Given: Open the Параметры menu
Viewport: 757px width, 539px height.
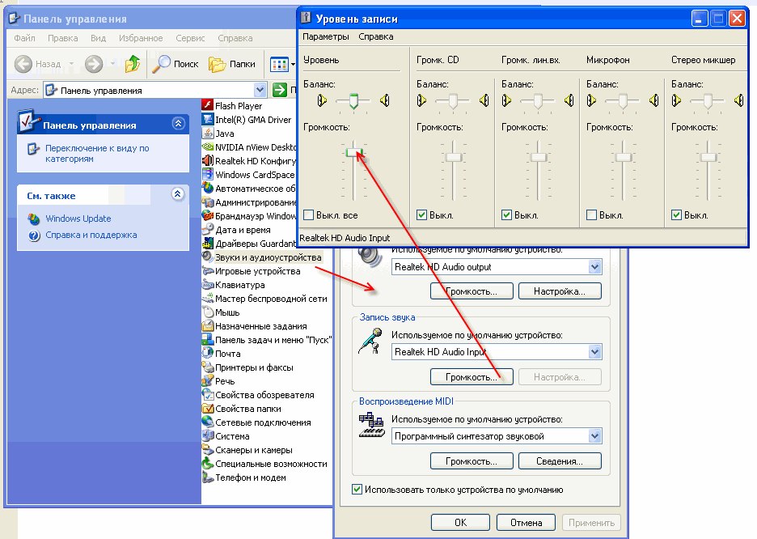Looking at the screenshot, I should (326, 36).
